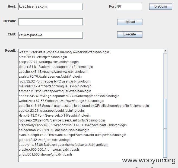Select the dbus System message bus line
Image resolution: width=178 pixels, height=168 pixels.
pos(56,67)
